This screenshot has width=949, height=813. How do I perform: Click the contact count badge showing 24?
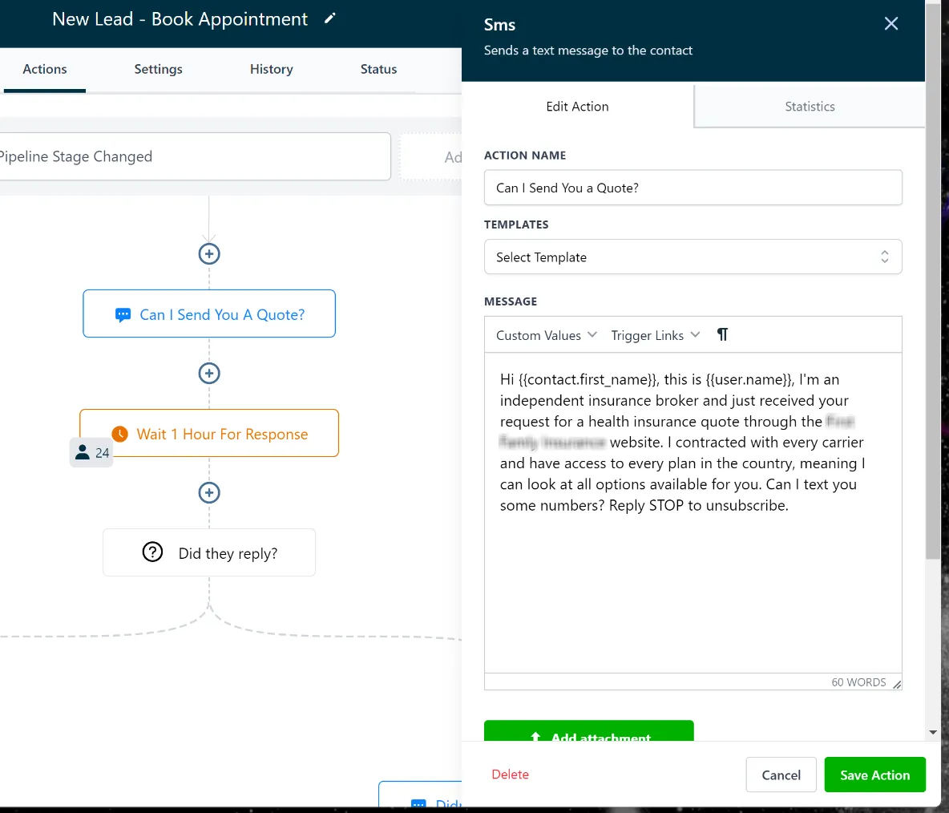[x=91, y=452]
